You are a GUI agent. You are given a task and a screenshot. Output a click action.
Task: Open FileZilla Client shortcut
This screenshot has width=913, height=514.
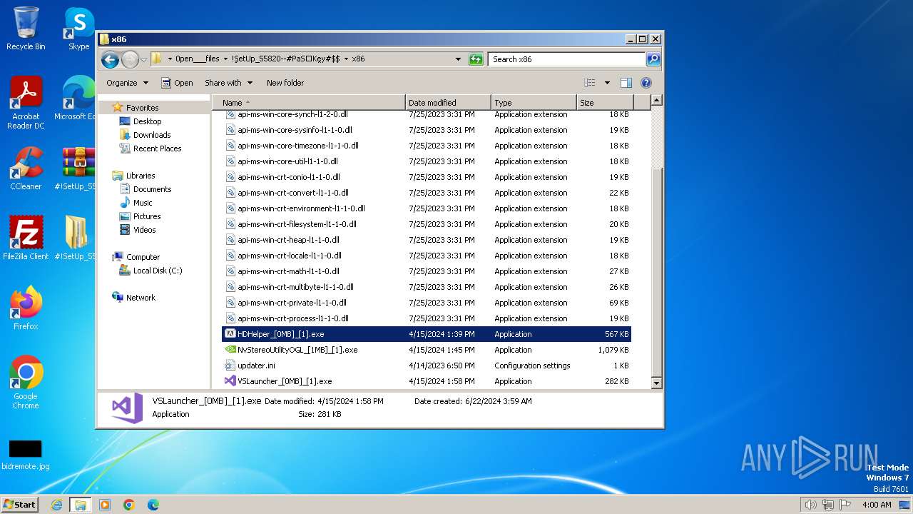pyautogui.click(x=26, y=238)
